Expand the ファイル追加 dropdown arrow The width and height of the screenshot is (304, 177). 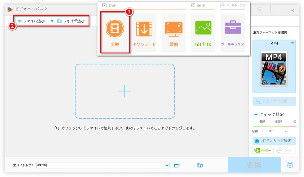tap(52, 21)
